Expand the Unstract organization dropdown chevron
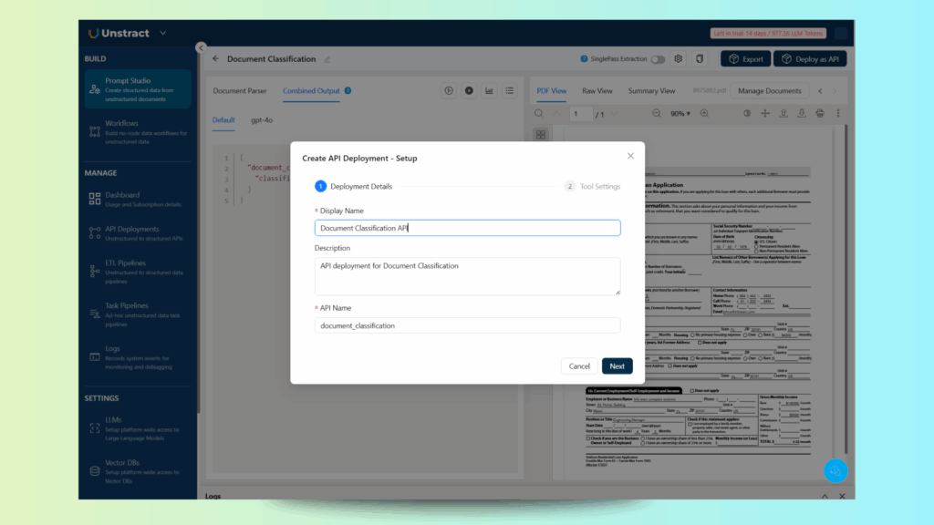Viewport: 934px width, 525px height. (x=163, y=34)
